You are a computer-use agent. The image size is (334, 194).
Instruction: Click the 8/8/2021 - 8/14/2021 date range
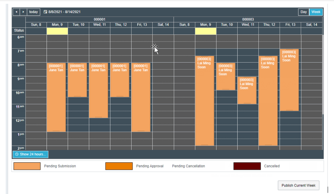click(x=64, y=12)
